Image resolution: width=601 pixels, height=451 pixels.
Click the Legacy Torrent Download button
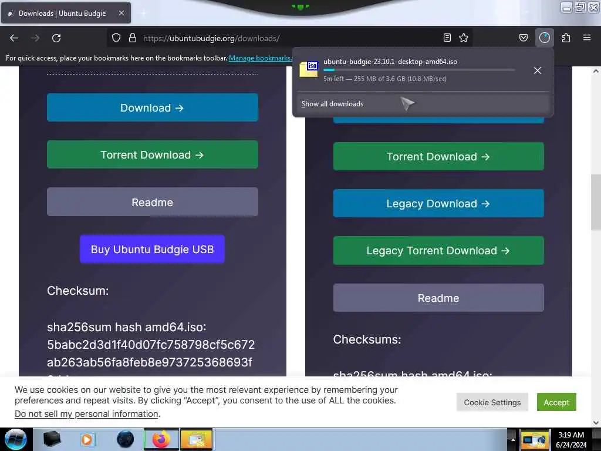click(438, 251)
